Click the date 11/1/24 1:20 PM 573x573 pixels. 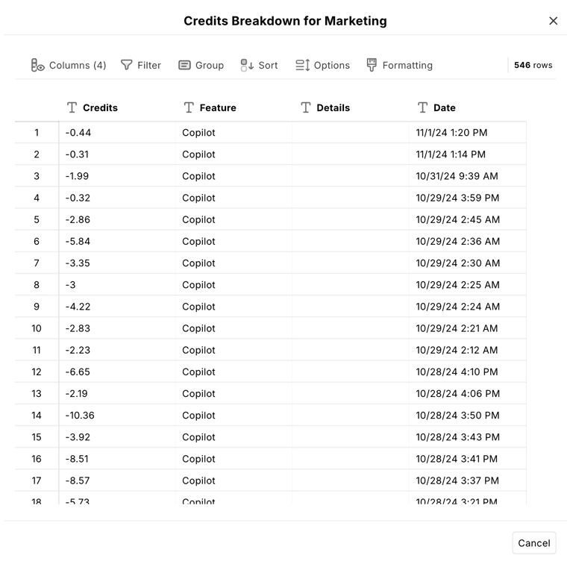click(x=451, y=132)
